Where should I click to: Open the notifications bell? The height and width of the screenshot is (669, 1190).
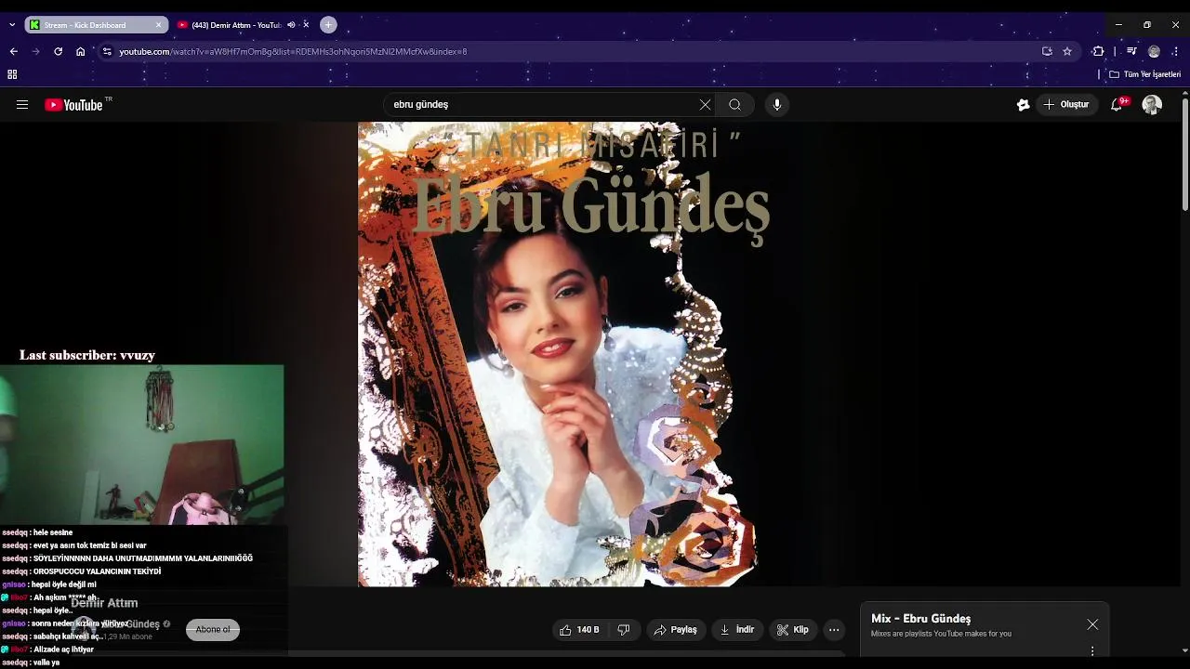click(1117, 105)
